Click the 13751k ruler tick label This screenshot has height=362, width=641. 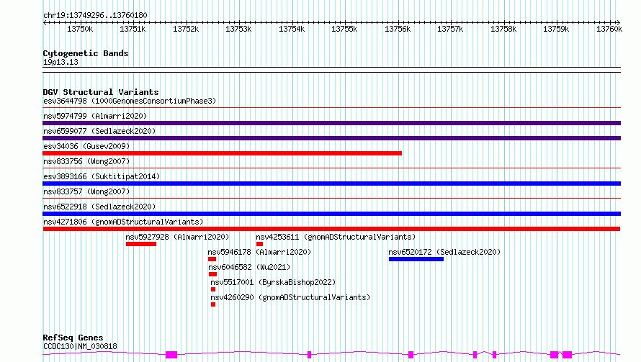(133, 29)
